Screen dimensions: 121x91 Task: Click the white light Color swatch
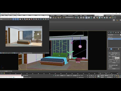point(117,58)
